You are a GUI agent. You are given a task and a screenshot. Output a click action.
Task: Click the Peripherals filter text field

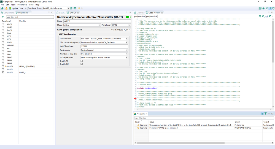(30, 17)
